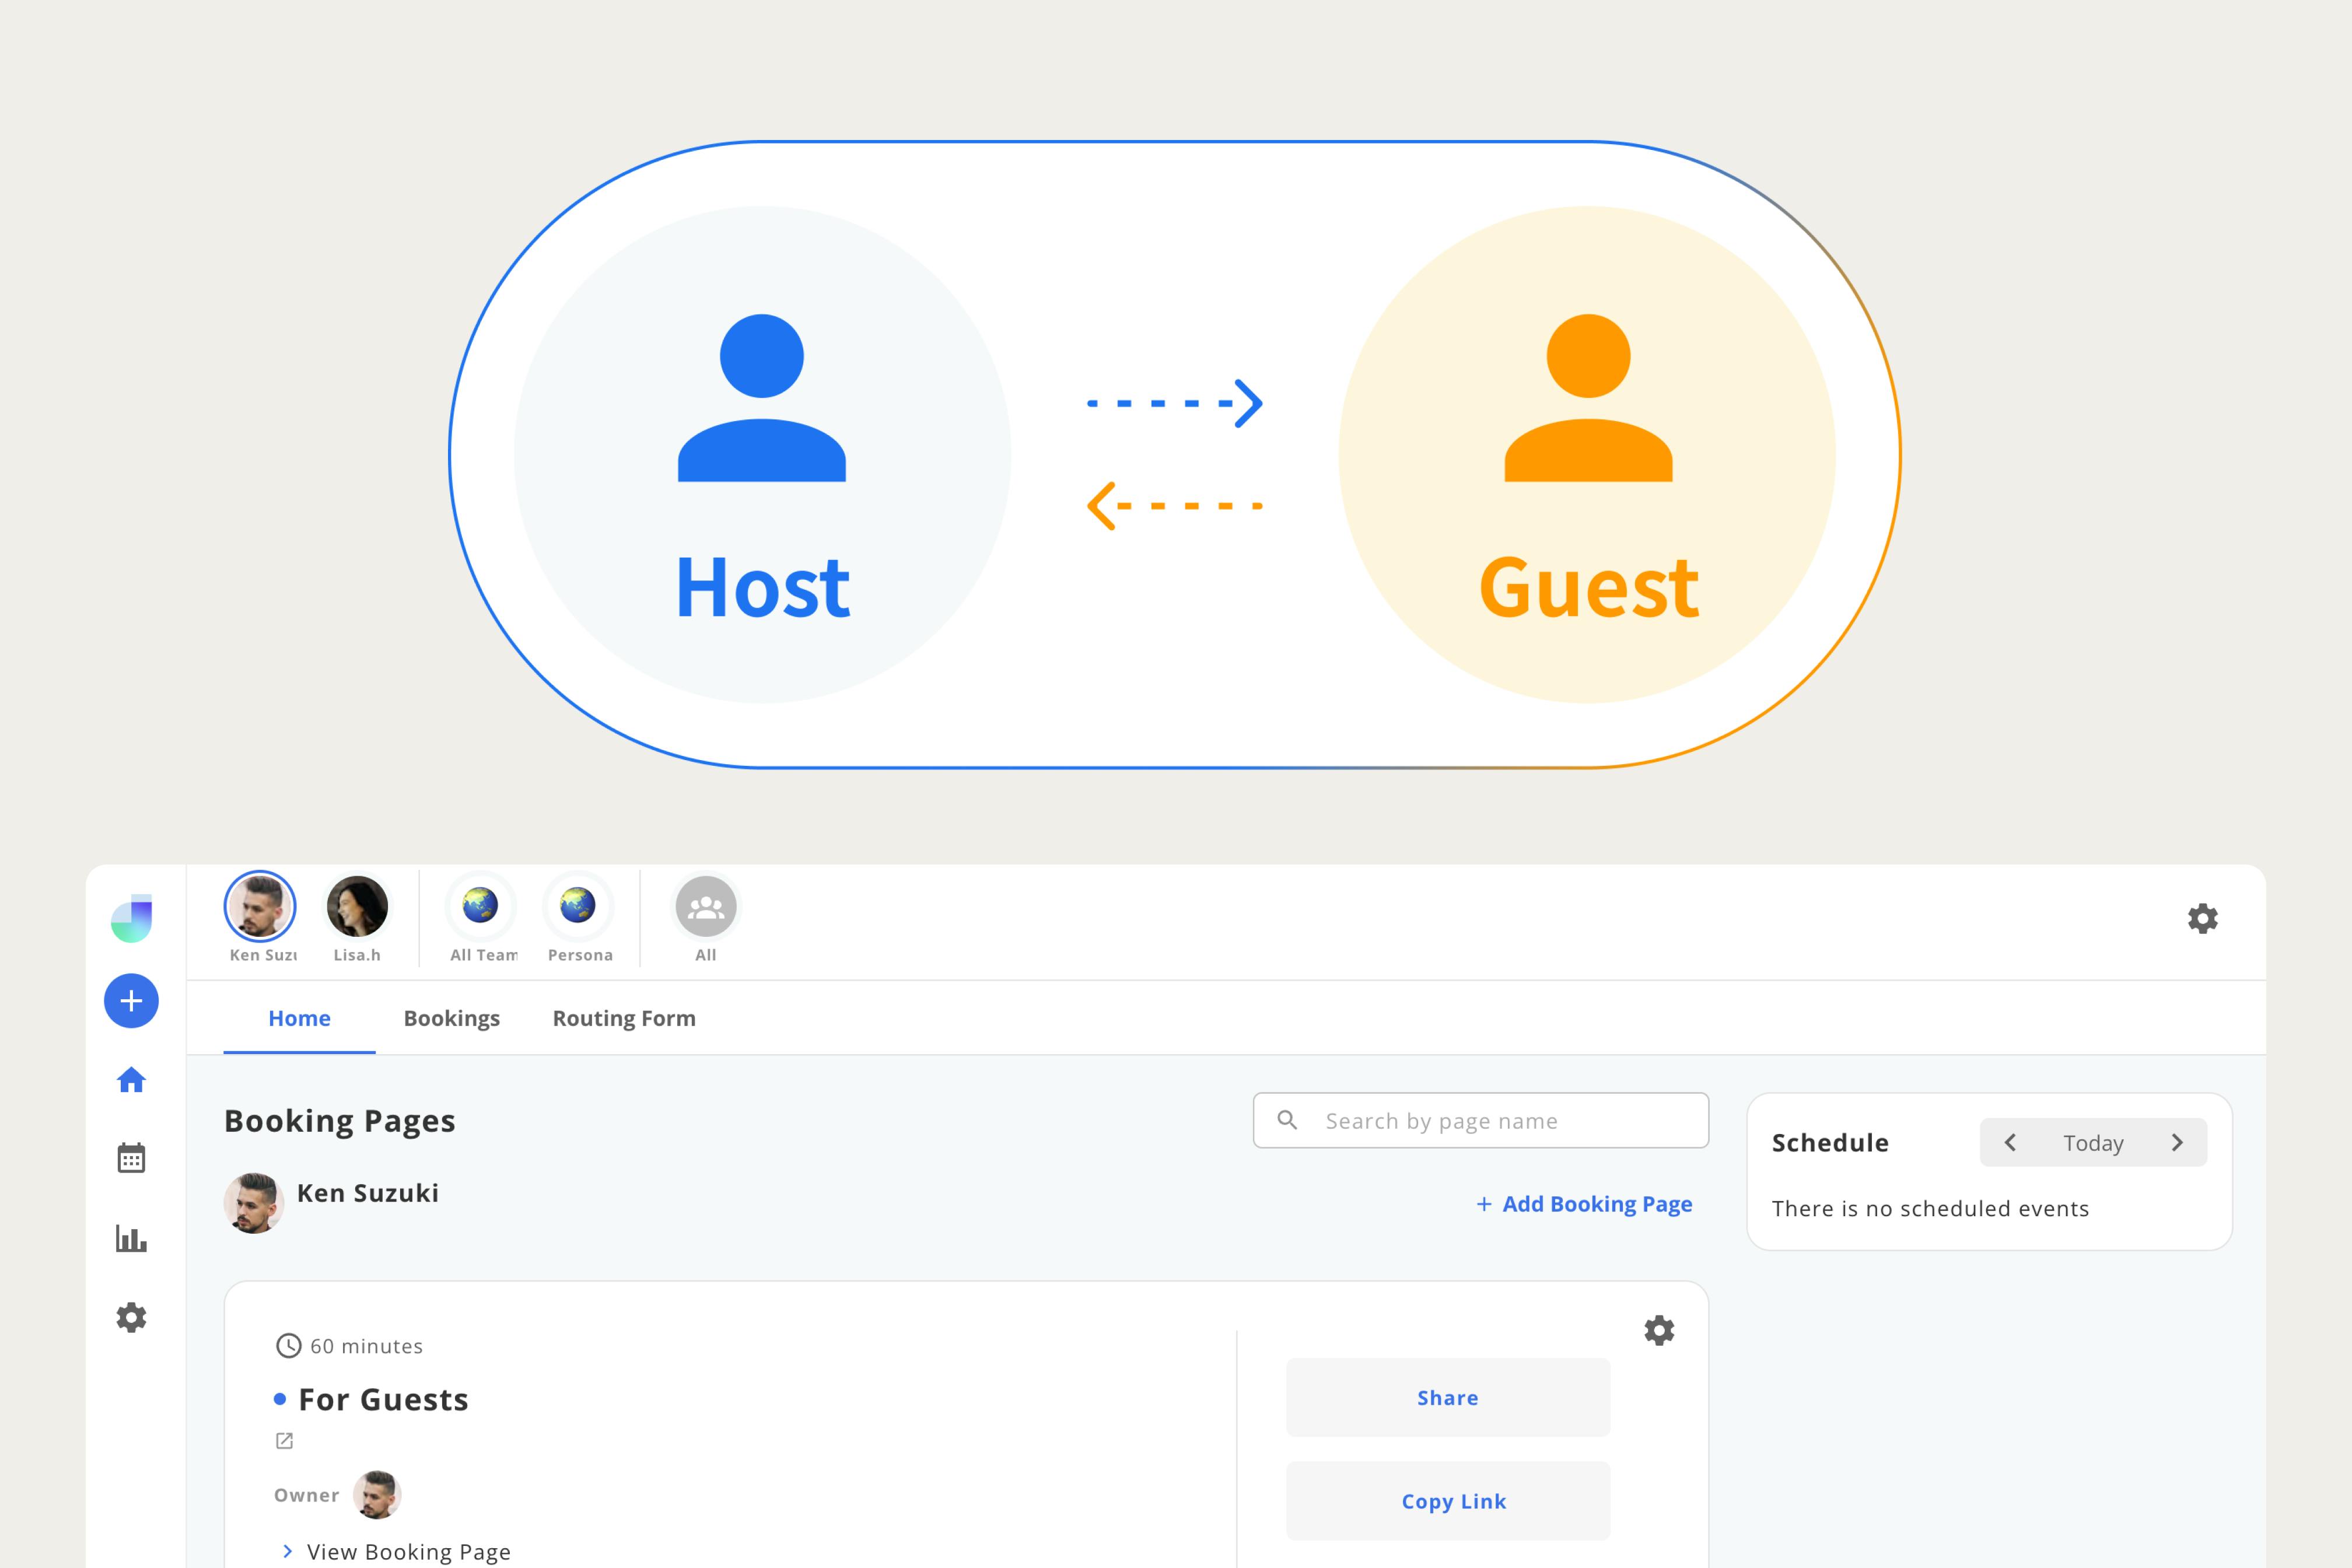Switch to the Bookings tab
The image size is (2352, 1568).
[x=452, y=1018]
